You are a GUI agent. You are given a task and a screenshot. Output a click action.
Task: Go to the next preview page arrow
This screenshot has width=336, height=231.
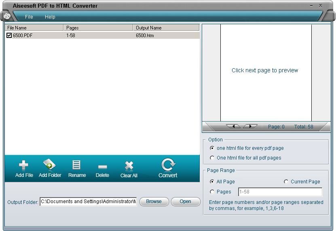[x=250, y=126]
